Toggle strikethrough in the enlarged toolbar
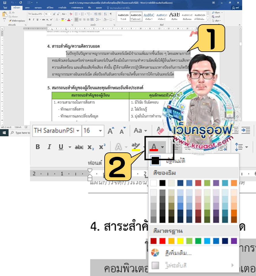256x276 pixels. (79, 147)
